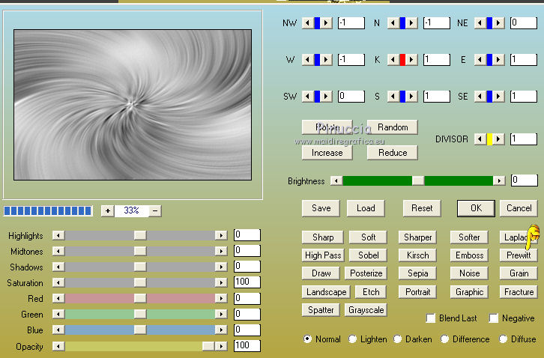Click Brightness slider left arrow
Viewport: 544px width, 358px height.
336,180
